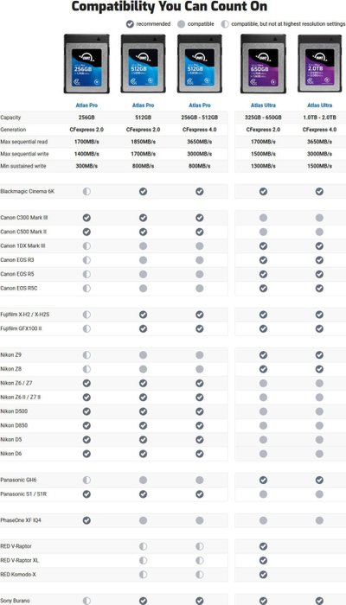
Task: Click RED V-Raptor checkmark under Atlas Ultra 650GB
Action: point(263,546)
